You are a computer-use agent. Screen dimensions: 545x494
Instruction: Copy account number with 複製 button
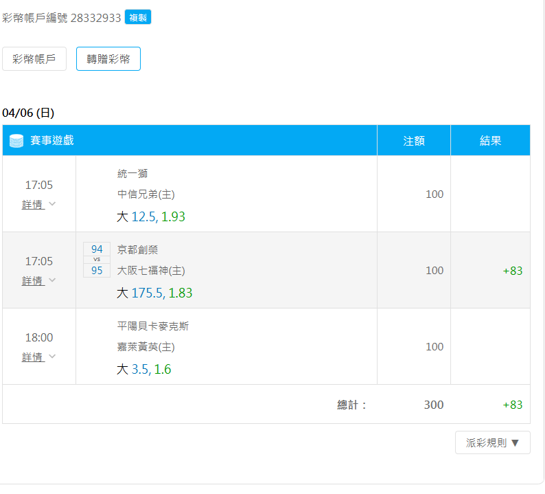(138, 17)
